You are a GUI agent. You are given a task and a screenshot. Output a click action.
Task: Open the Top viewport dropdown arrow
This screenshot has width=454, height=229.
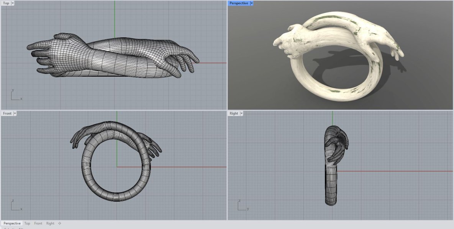tap(13, 3)
